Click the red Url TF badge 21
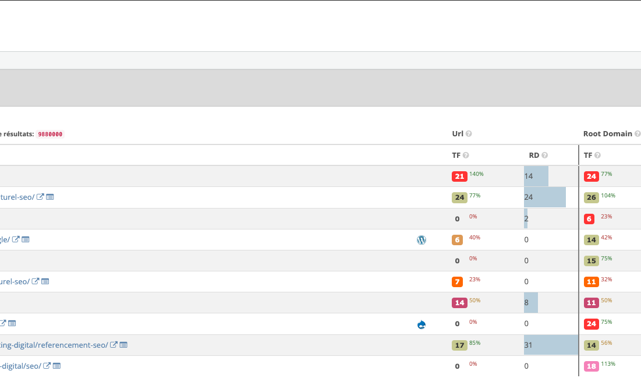Image resolution: width=641 pixels, height=385 pixels. coord(459,176)
